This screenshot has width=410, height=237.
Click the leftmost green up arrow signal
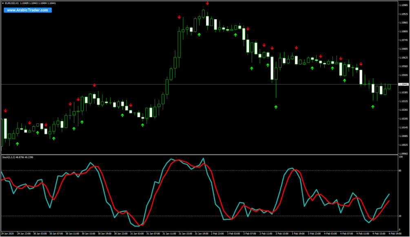[17, 143]
